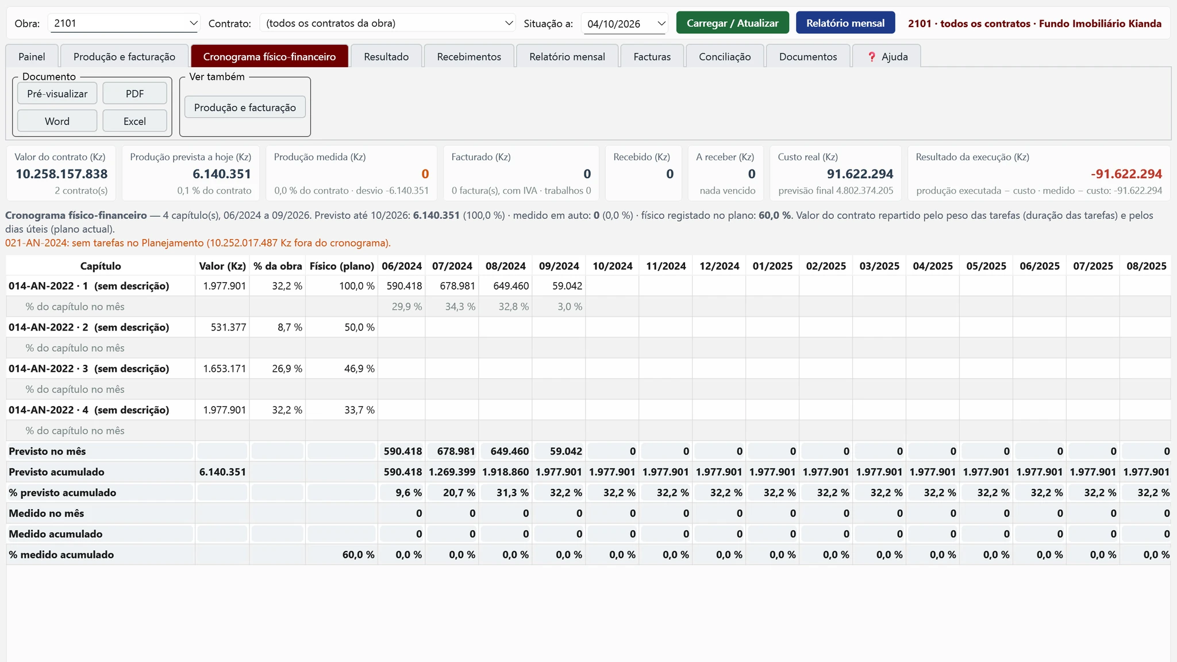Click the Capítulo column header
The width and height of the screenshot is (1177, 662).
coord(101,266)
